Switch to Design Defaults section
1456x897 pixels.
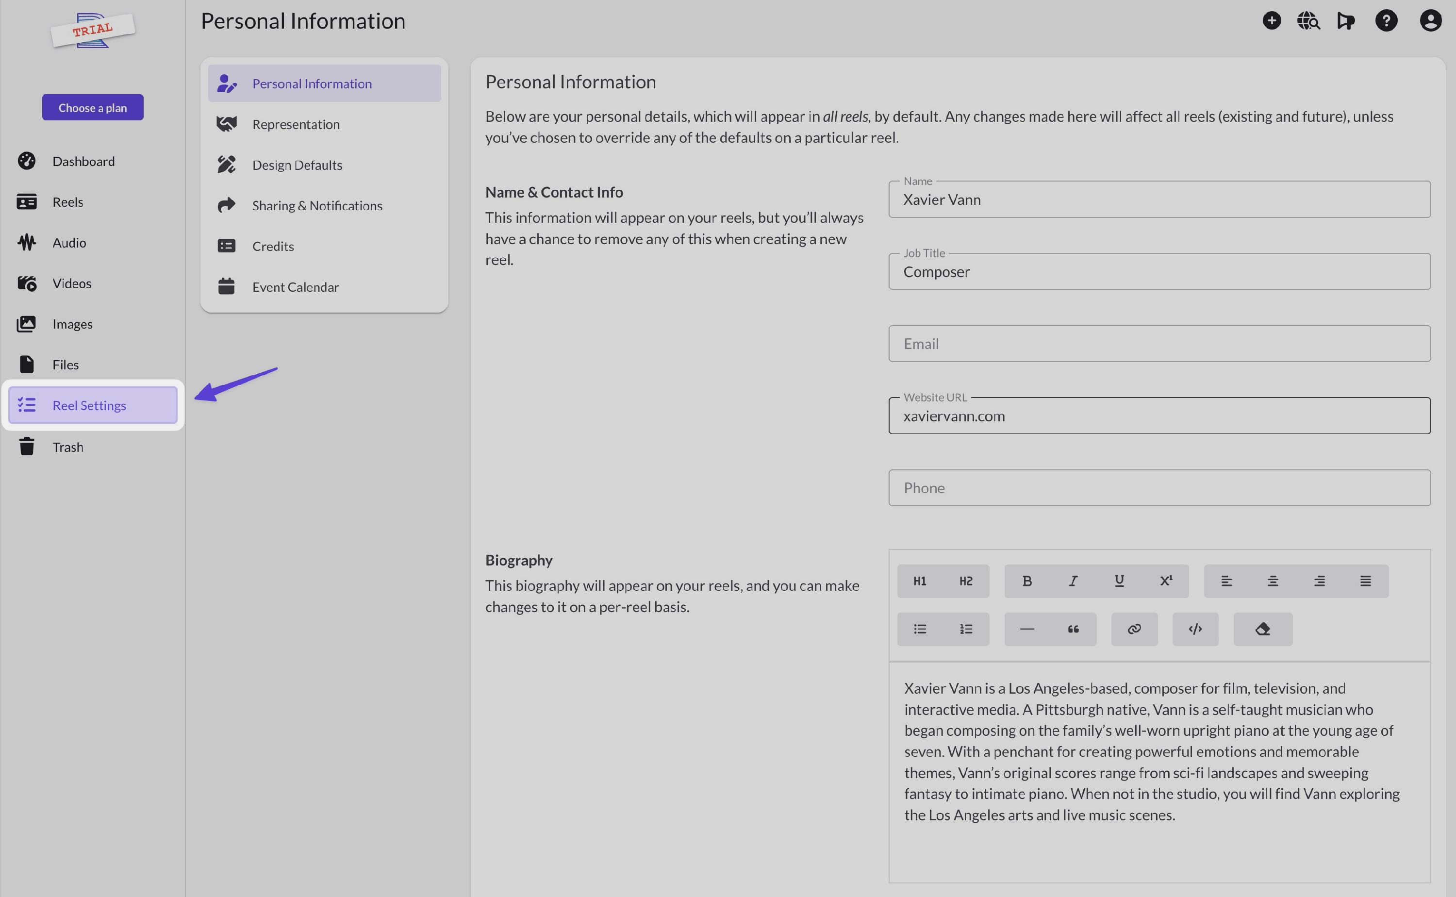(x=297, y=165)
